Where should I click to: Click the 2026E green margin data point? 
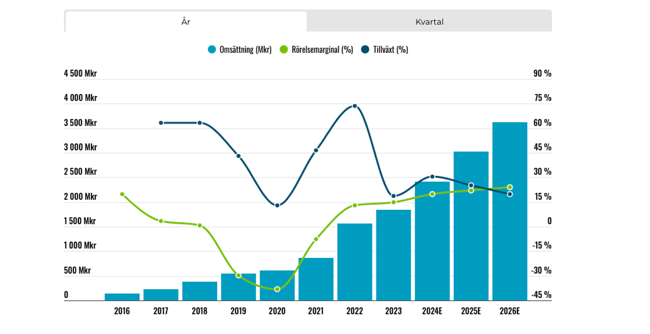(510, 187)
